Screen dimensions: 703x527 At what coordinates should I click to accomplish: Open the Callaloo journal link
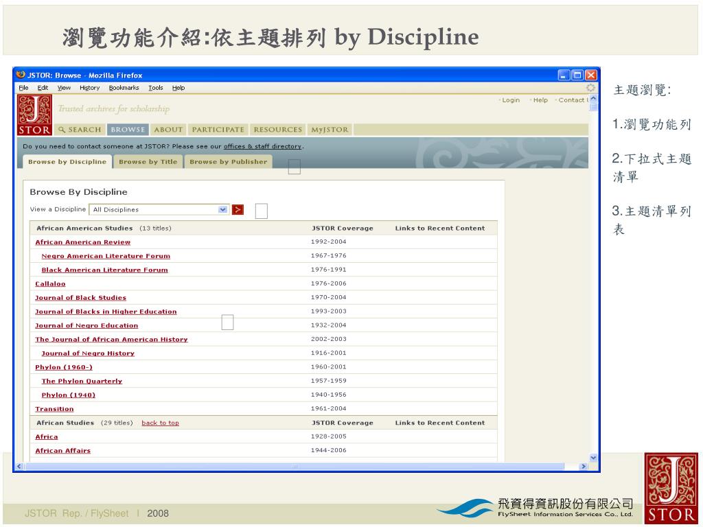50,283
